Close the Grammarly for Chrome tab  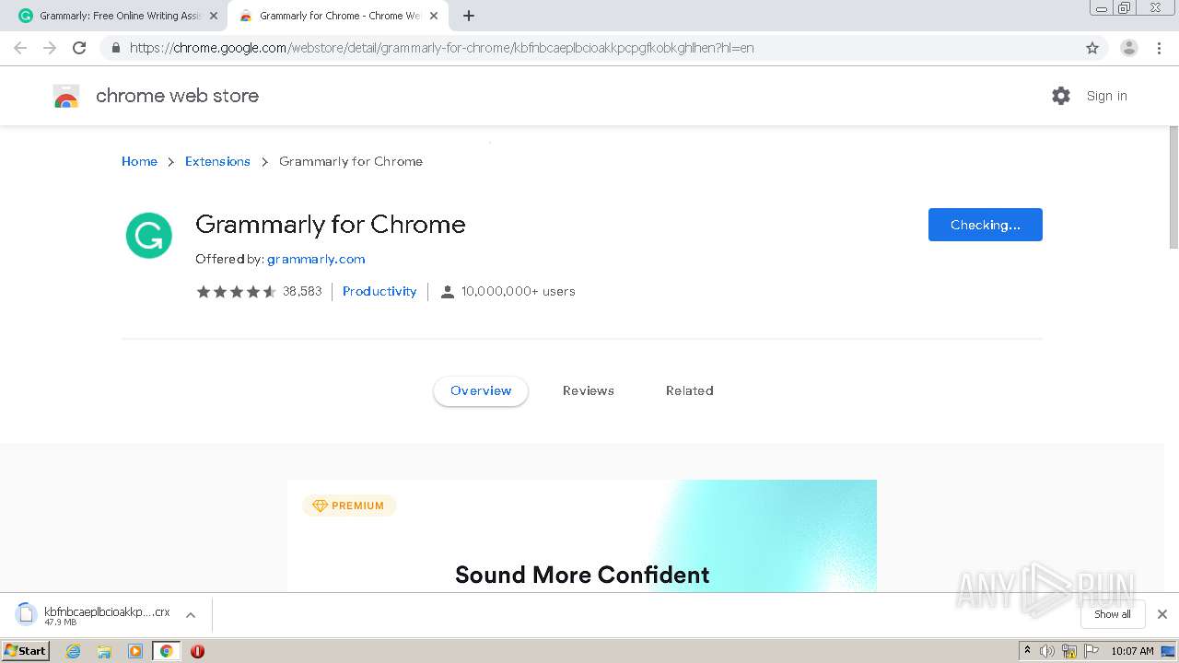434,16
